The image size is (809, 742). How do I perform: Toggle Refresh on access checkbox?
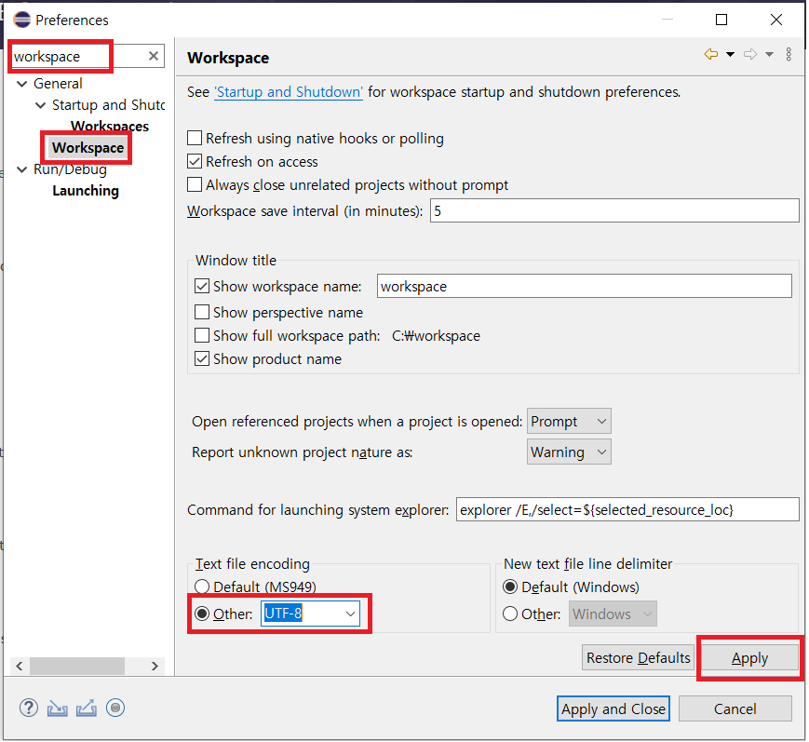coord(195,161)
